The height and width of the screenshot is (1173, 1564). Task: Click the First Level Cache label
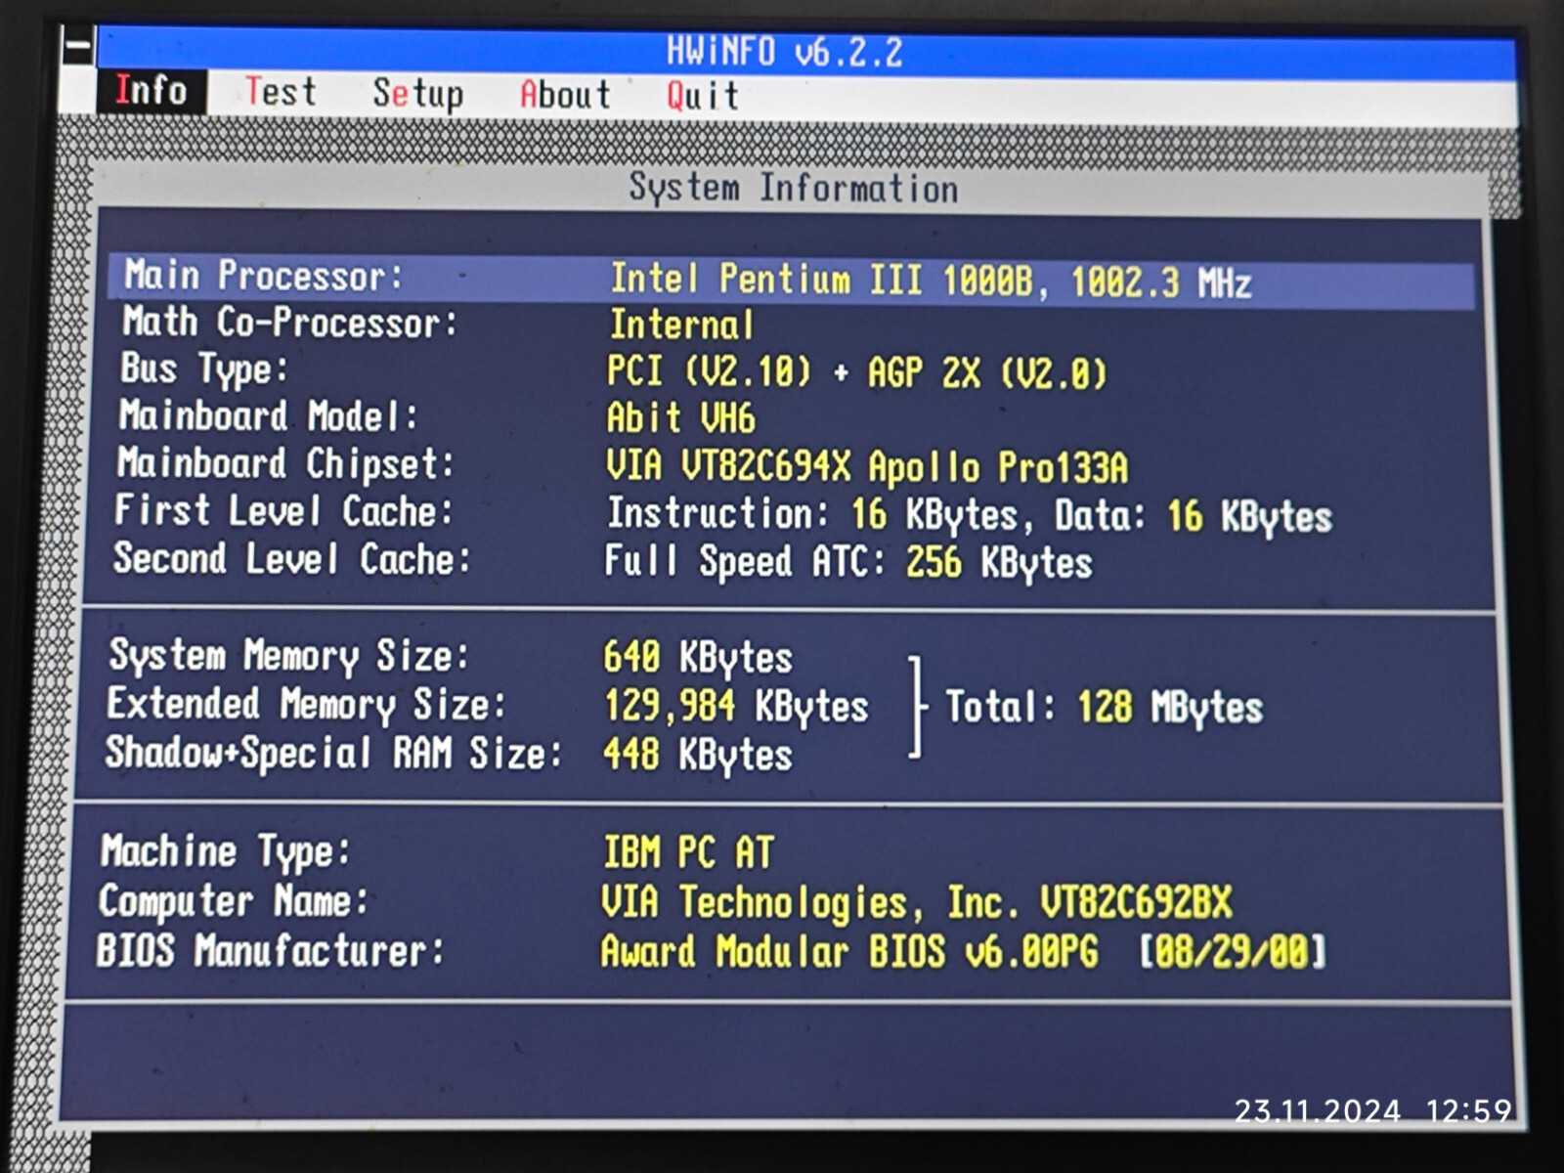click(283, 510)
